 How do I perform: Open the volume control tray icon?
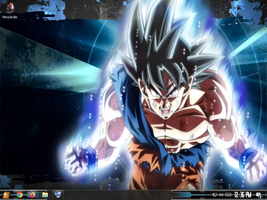click(221, 195)
